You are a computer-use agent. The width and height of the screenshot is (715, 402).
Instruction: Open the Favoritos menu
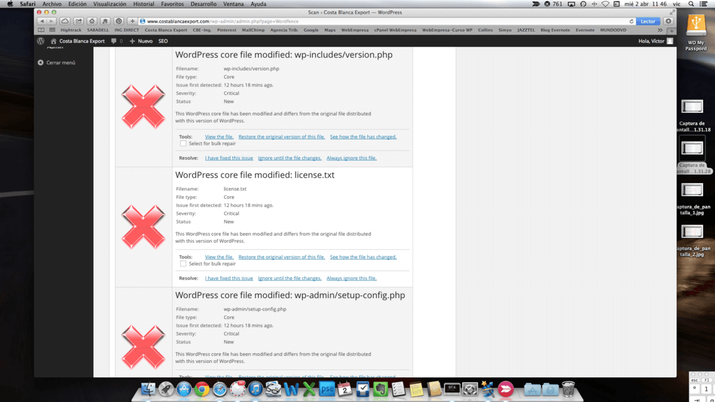[172, 4]
